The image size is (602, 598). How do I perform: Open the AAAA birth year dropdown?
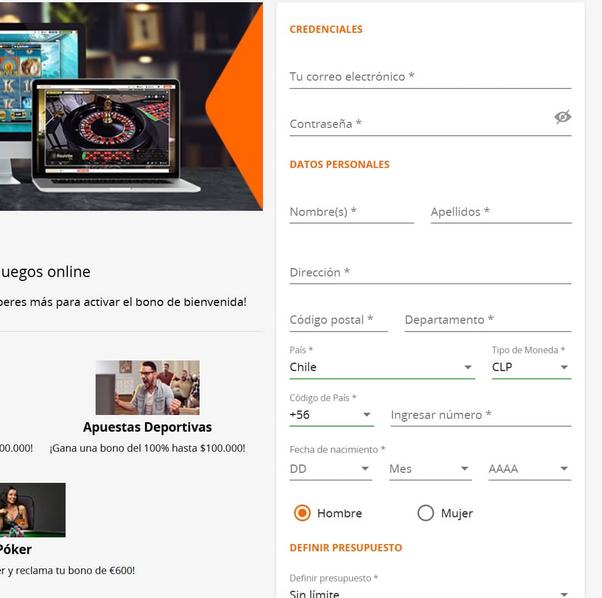coord(530,469)
